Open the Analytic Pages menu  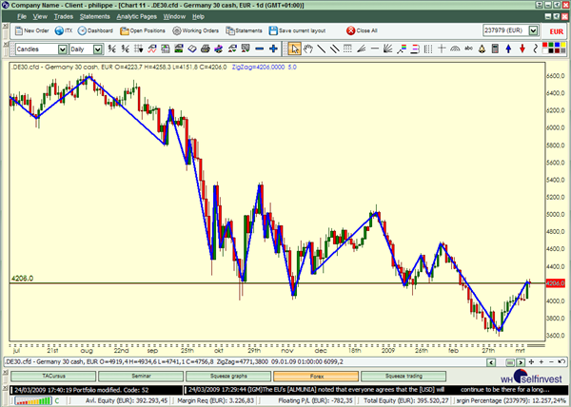(136, 16)
